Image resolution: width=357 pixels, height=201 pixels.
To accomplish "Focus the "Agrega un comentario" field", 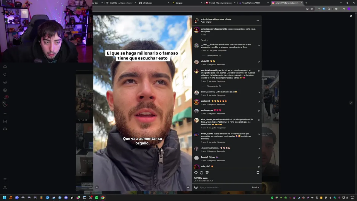I will coord(225,187).
